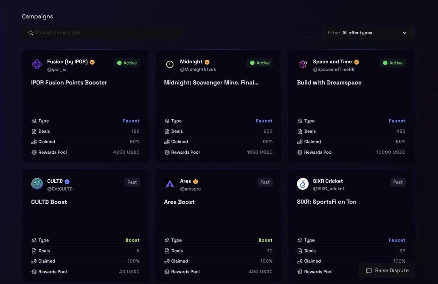This screenshot has width=438, height=284.
Task: Open the offer types filter dropdown
Action: coord(368,33)
